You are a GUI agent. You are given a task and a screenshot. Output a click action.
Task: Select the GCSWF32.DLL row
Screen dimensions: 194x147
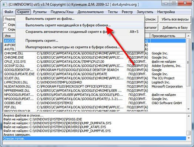click(95, 66)
